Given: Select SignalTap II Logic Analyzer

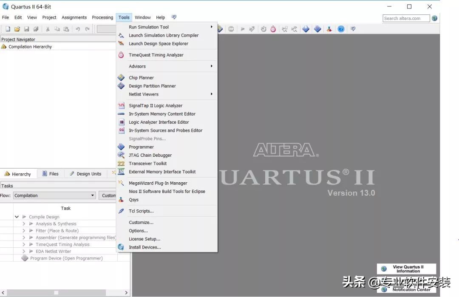Looking at the screenshot, I should coord(167,105).
